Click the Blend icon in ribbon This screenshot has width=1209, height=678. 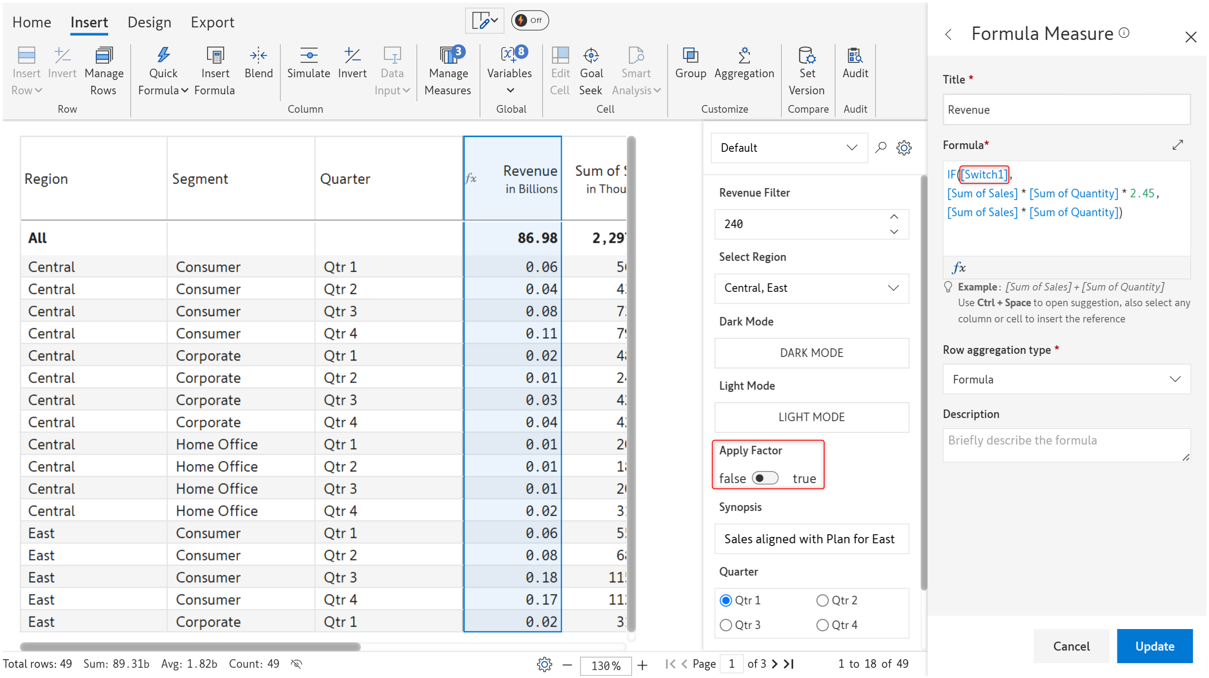point(258,55)
